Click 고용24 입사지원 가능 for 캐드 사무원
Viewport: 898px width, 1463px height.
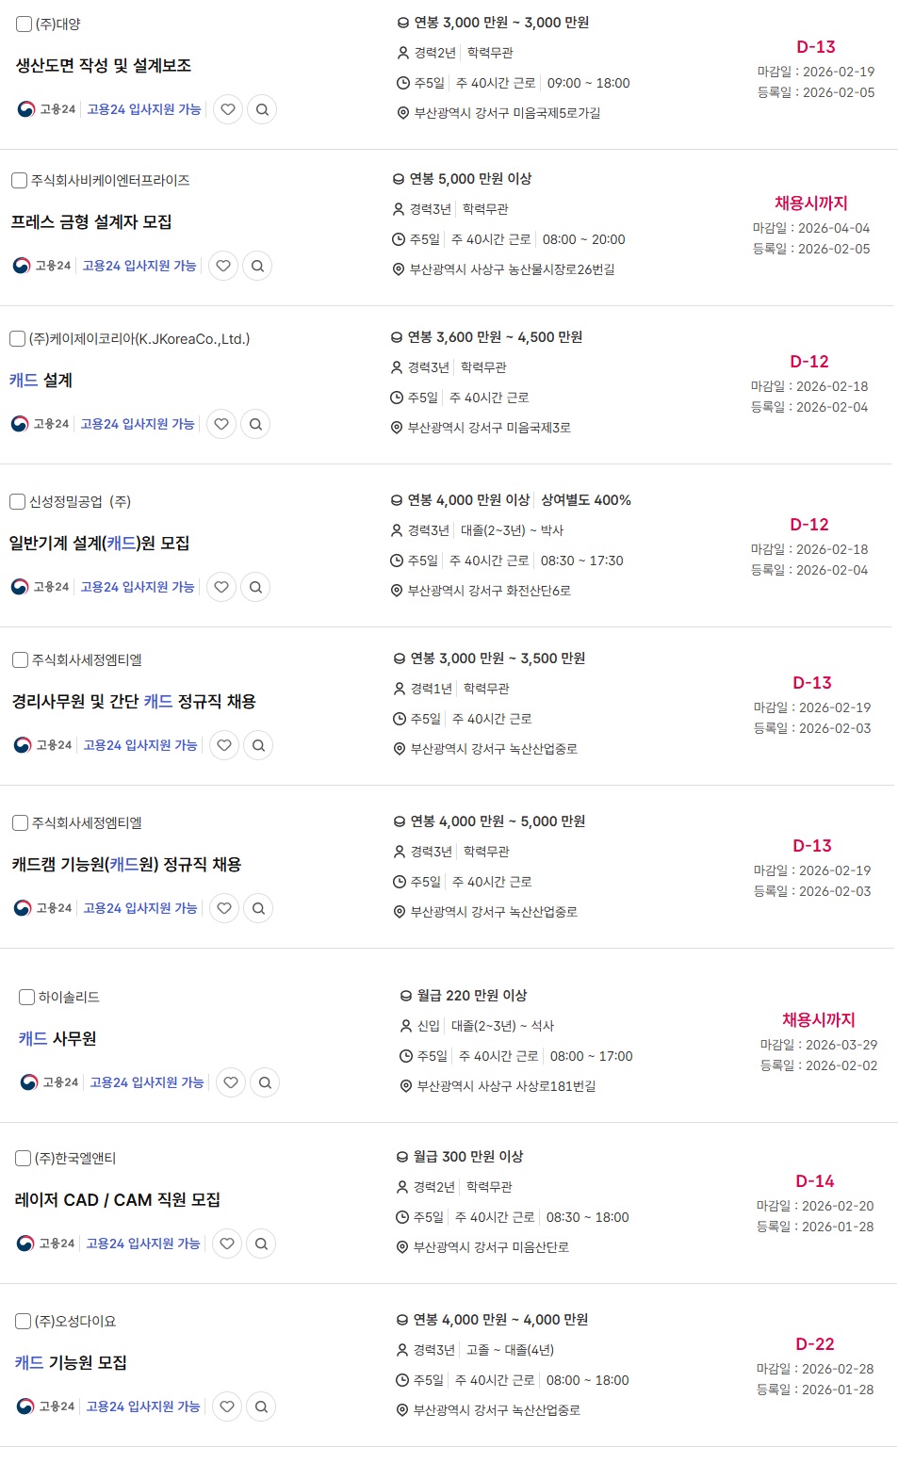point(147,1082)
